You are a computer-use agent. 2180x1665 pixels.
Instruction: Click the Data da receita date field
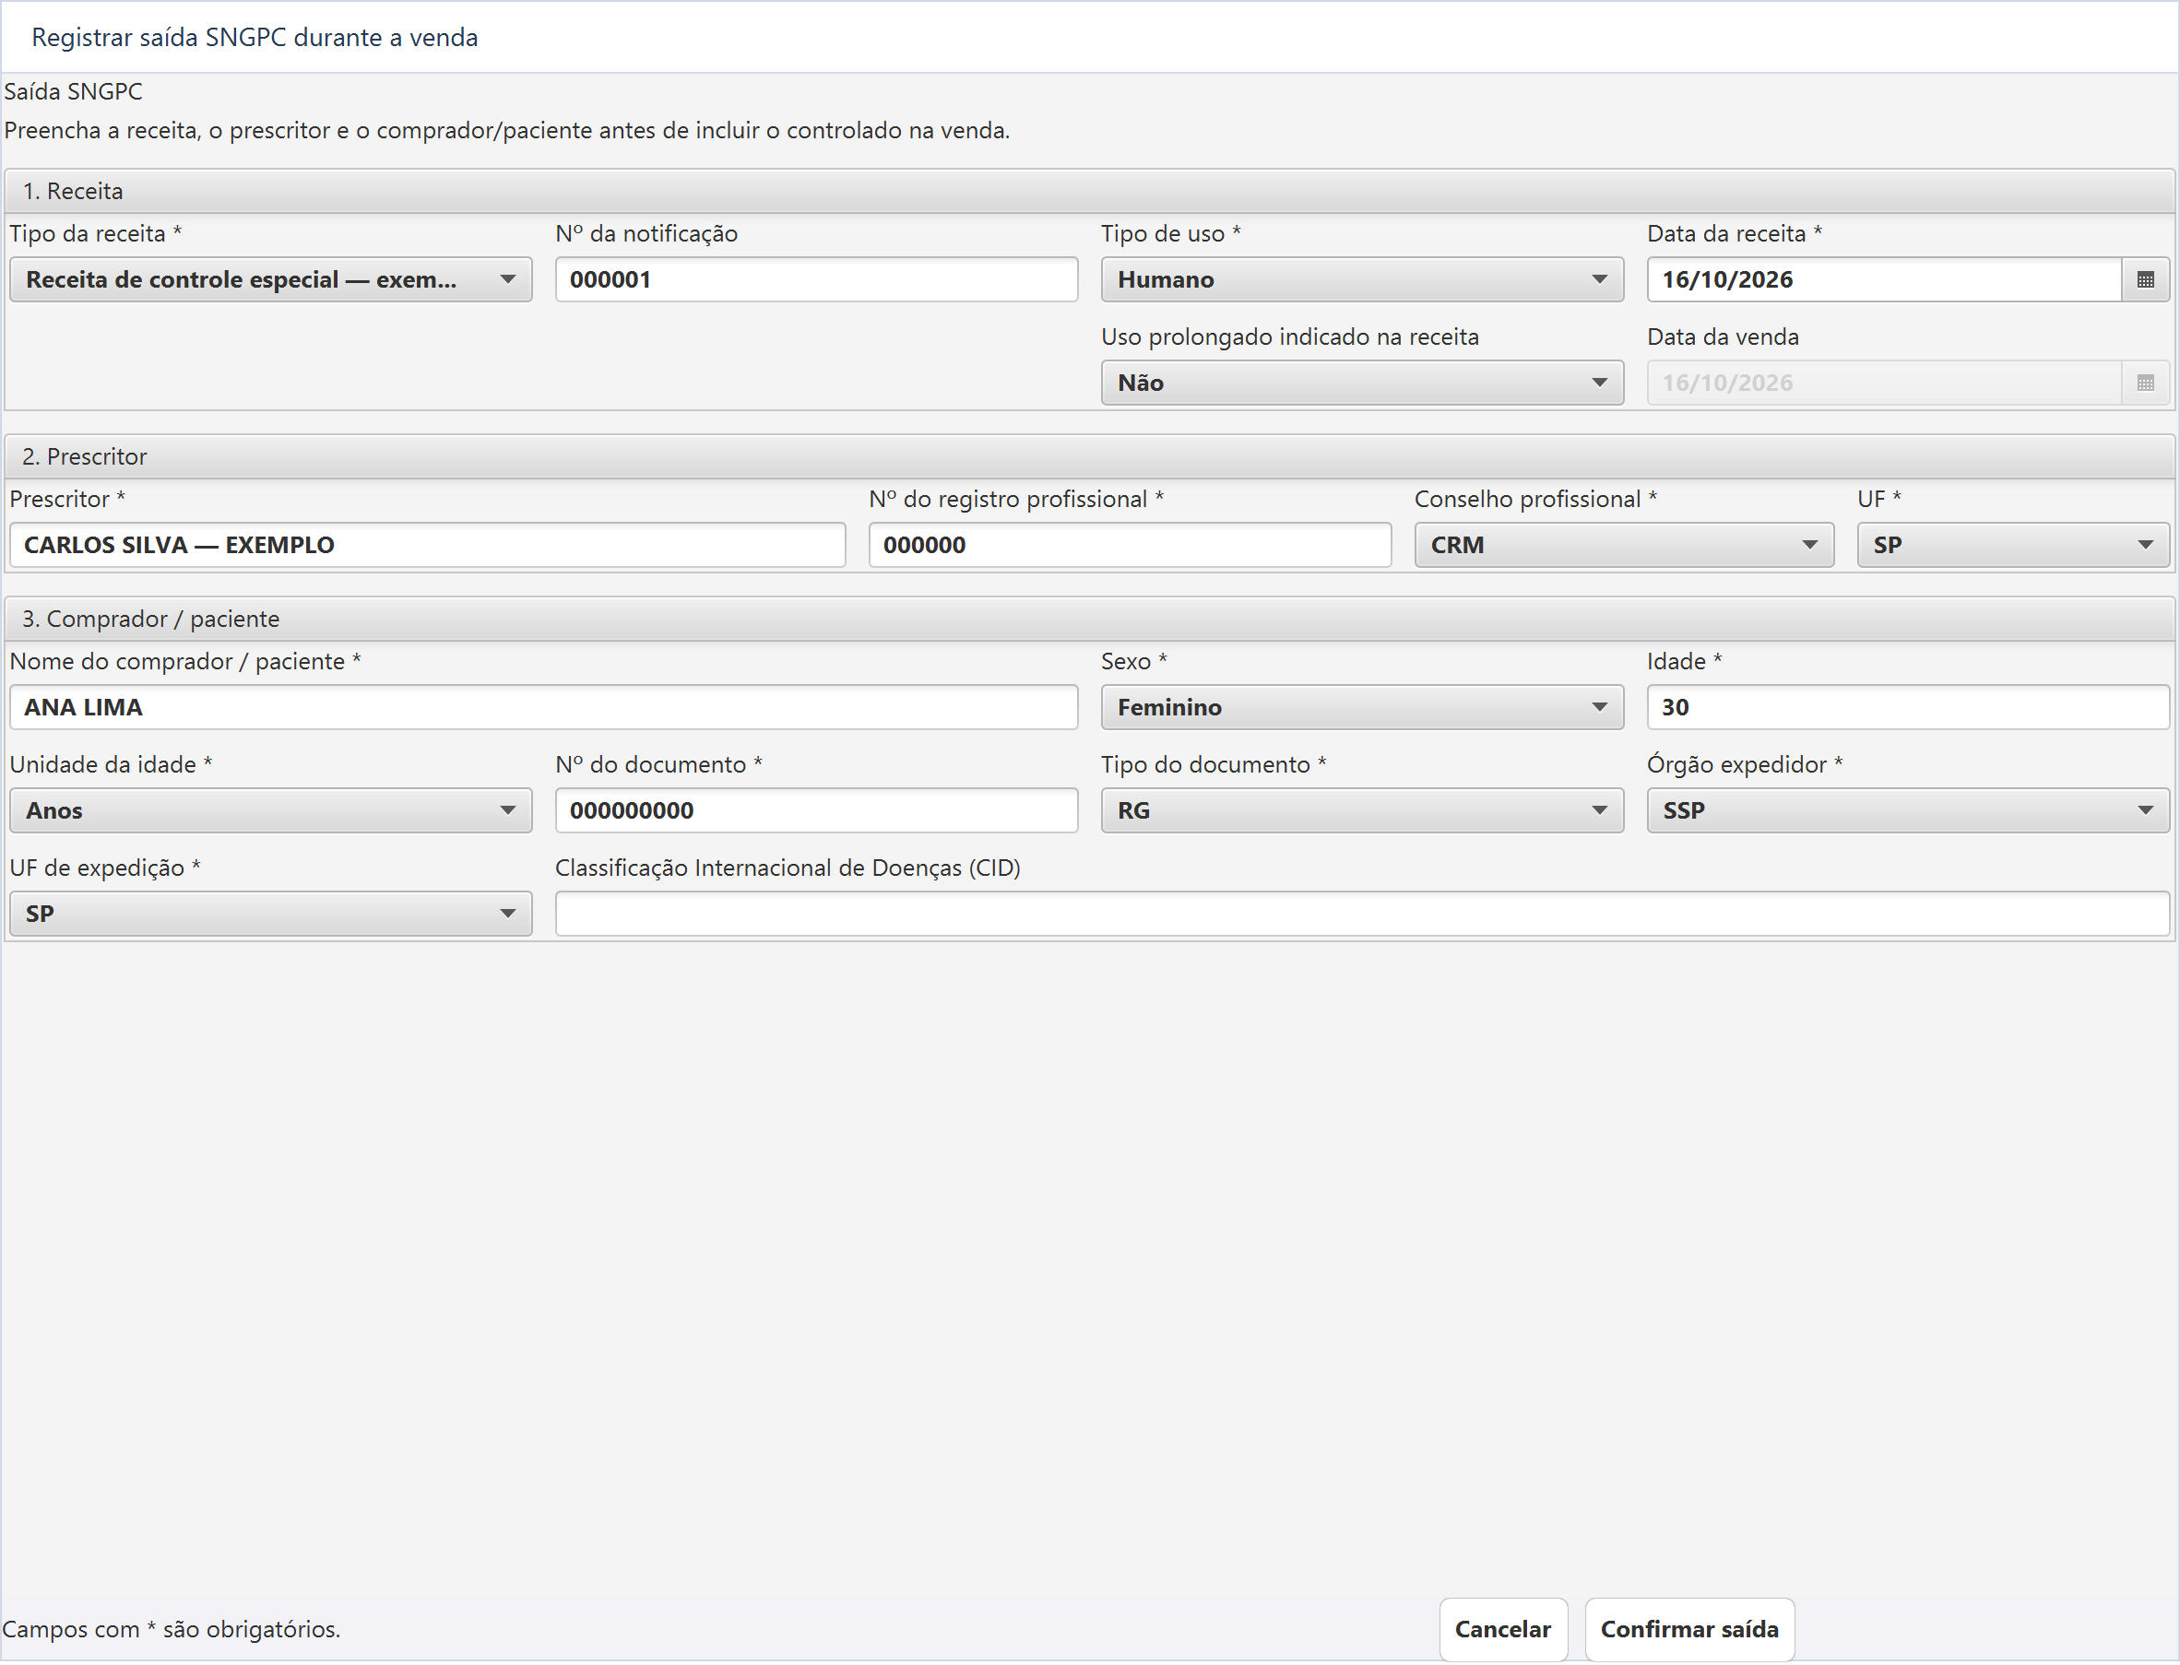click(x=1884, y=279)
